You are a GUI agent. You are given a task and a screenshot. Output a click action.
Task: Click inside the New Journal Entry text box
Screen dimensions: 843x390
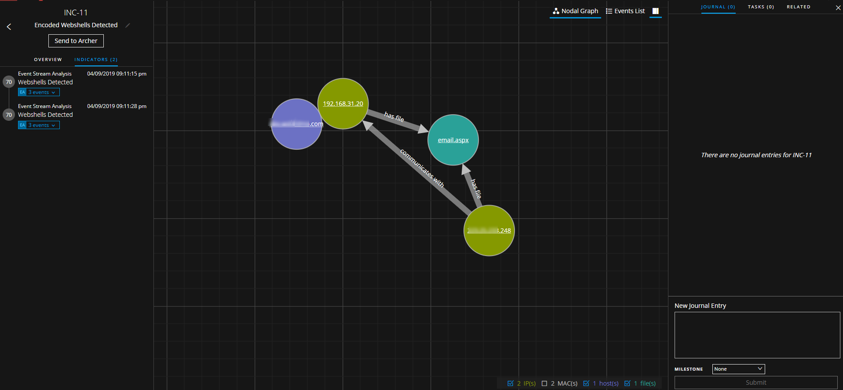click(757, 335)
